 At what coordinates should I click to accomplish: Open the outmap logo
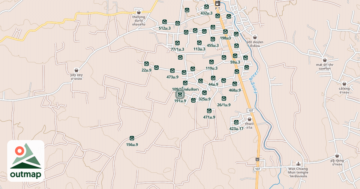(26, 161)
